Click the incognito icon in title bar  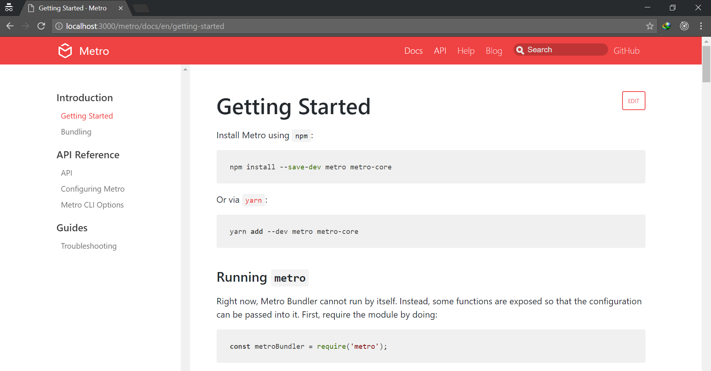(x=9, y=7)
